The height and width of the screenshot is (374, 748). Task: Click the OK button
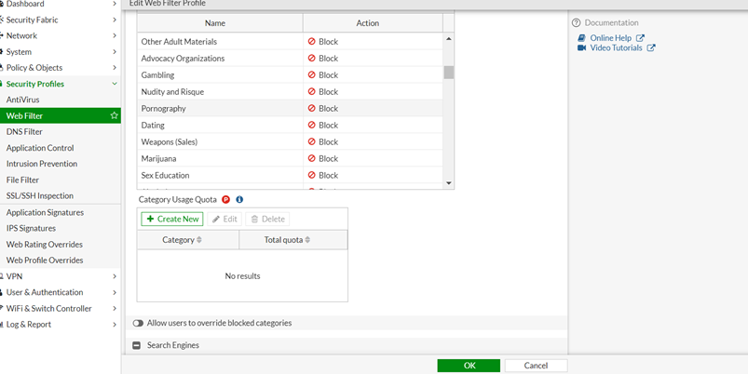469,366
